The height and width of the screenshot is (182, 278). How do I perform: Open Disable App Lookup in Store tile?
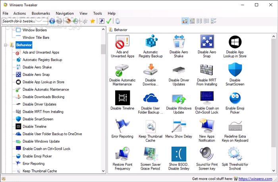pyautogui.click(x=235, y=46)
